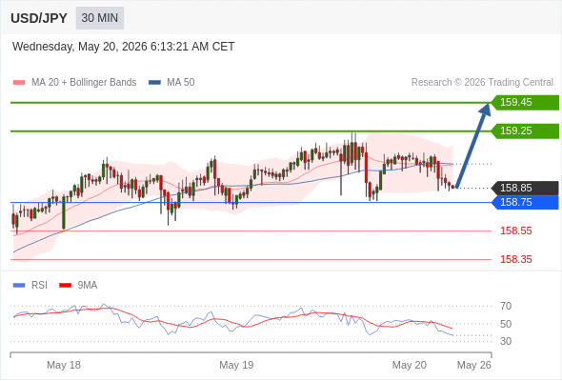Click the 158.85 current price tag
This screenshot has height=381, width=562.
point(525,188)
